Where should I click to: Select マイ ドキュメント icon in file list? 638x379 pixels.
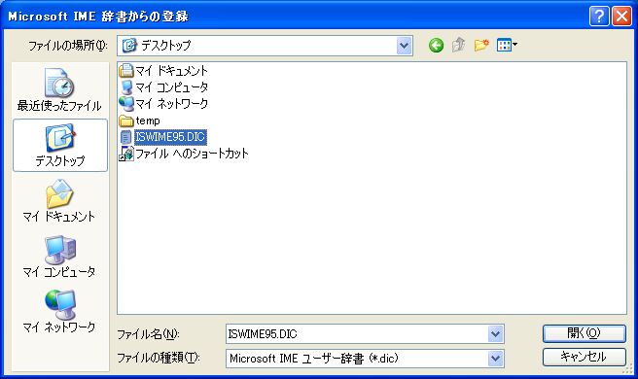(126, 71)
